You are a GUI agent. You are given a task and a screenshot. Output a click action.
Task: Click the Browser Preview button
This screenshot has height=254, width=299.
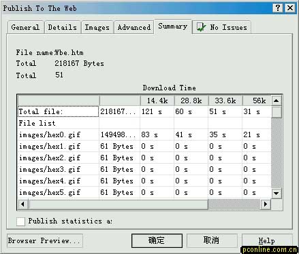tap(45, 240)
